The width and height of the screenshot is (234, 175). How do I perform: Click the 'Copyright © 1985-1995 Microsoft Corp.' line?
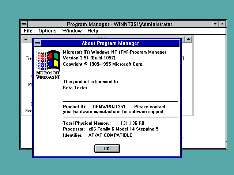point(103,64)
